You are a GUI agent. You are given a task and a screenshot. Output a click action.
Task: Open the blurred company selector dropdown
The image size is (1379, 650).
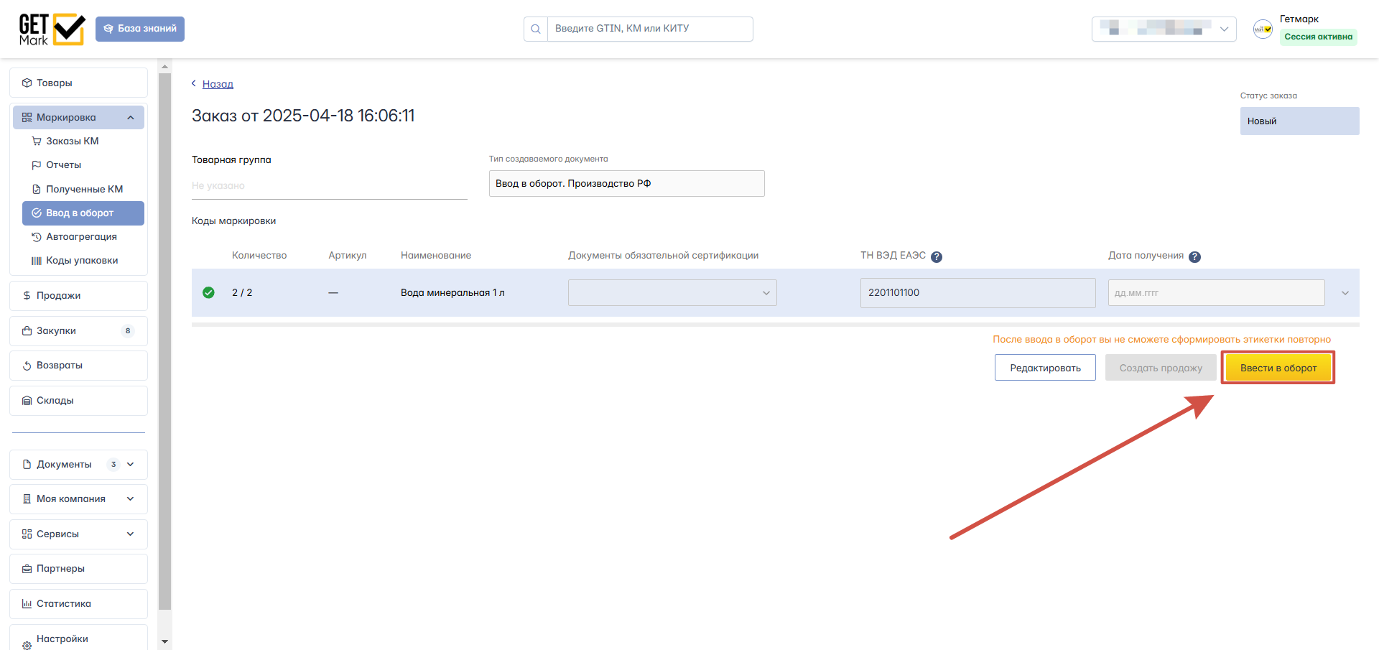pos(1164,29)
